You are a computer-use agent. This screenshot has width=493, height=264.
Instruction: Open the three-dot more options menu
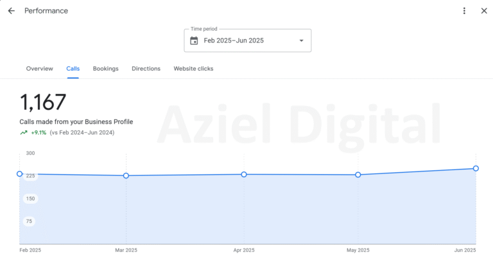[x=465, y=11]
